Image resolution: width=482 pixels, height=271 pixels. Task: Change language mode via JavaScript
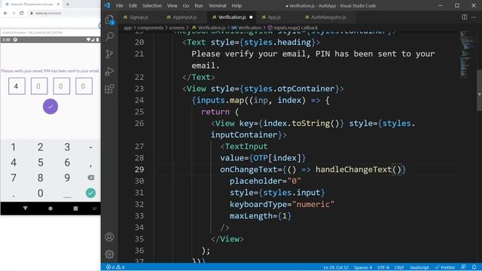(419, 267)
